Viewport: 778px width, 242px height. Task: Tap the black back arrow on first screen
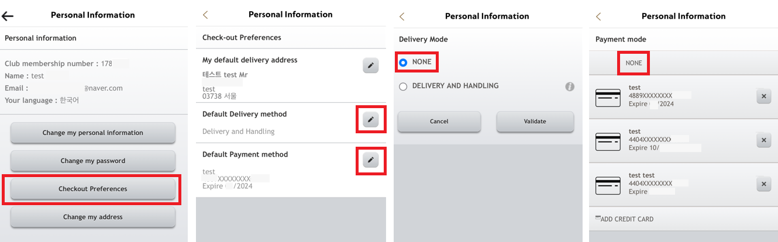click(x=8, y=16)
